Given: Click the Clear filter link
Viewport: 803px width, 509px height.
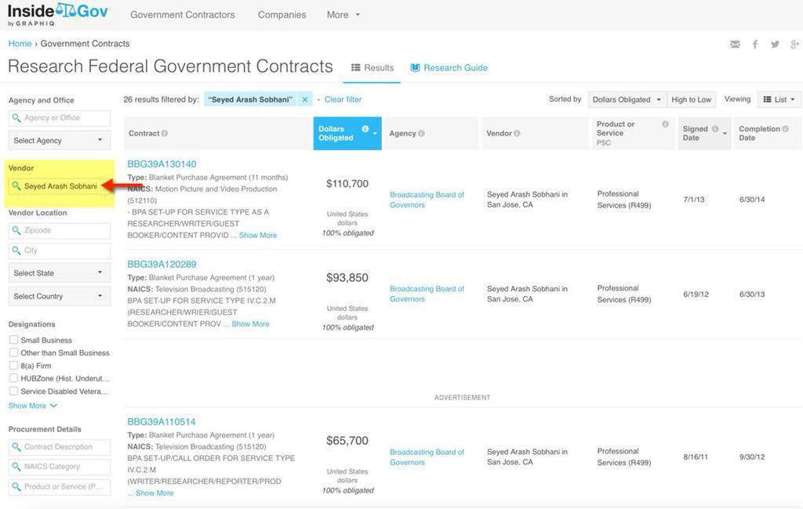Looking at the screenshot, I should click(343, 99).
